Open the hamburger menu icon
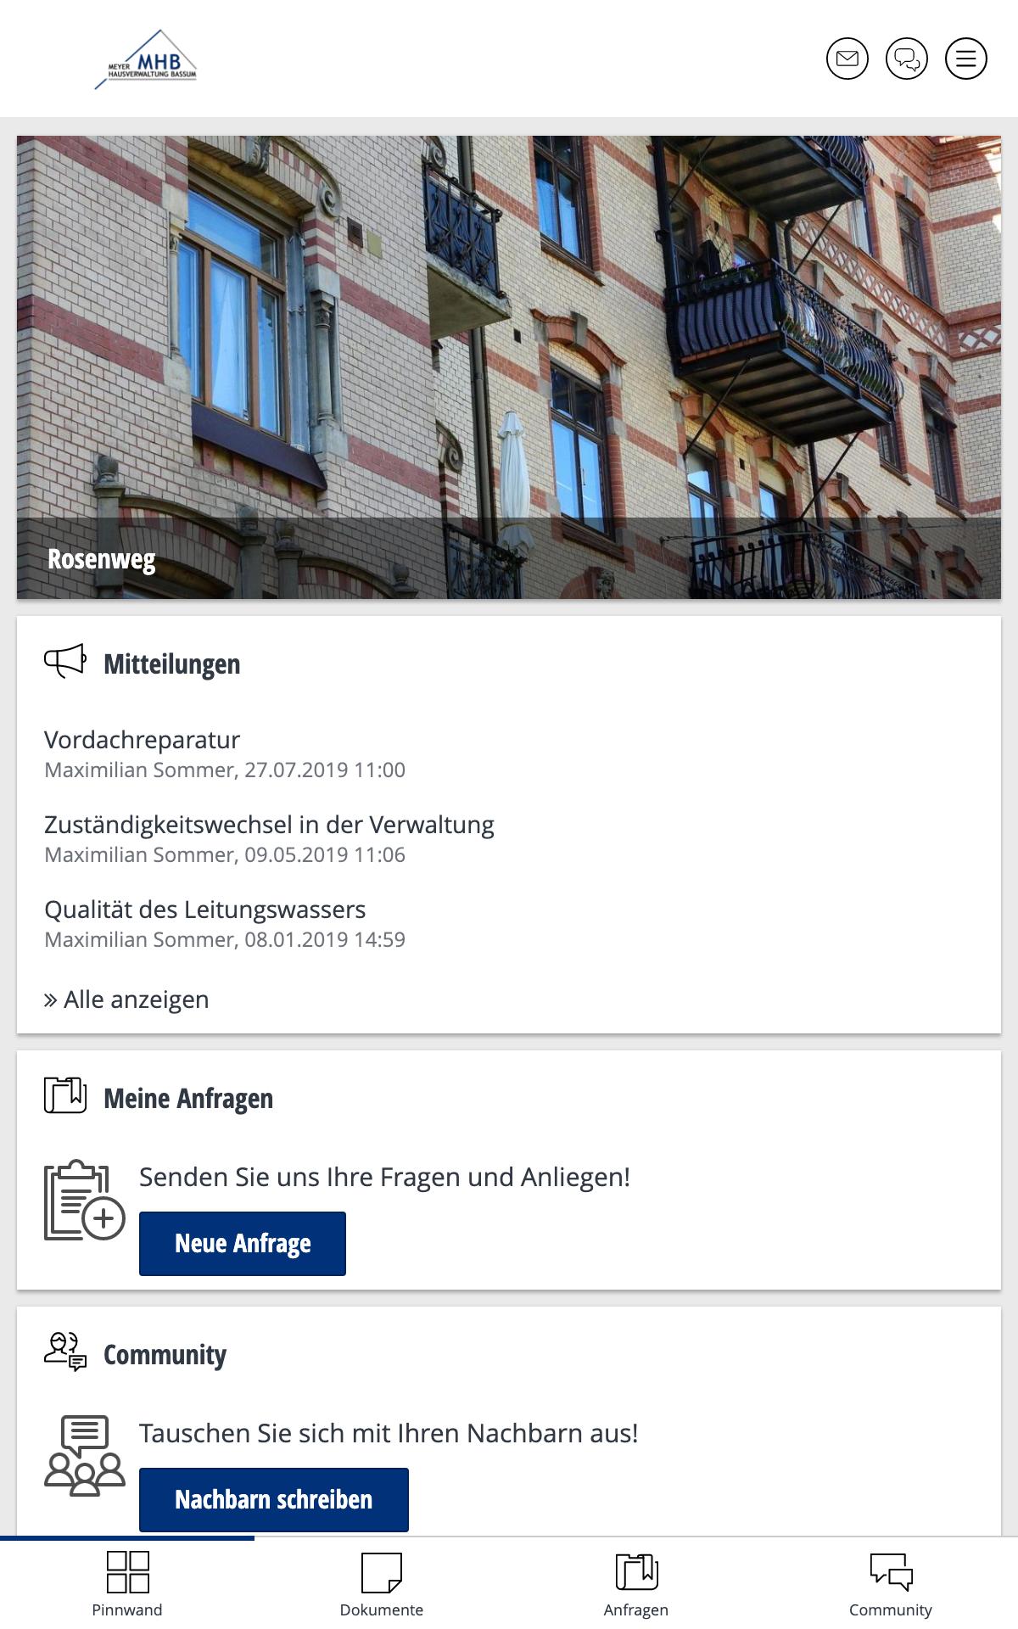The image size is (1018, 1629). (966, 59)
